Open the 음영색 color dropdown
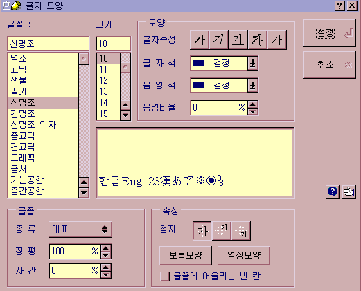361x291 pixels. pos(253,86)
